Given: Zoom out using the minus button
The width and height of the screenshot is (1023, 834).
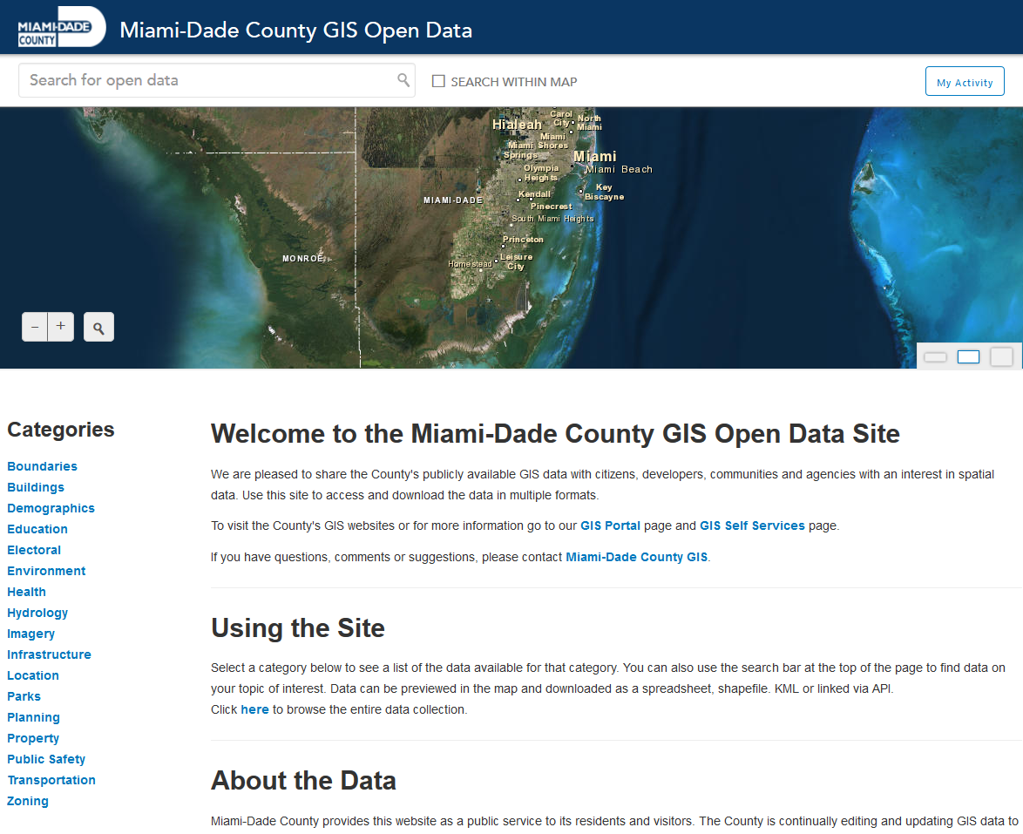Looking at the screenshot, I should coord(34,326).
